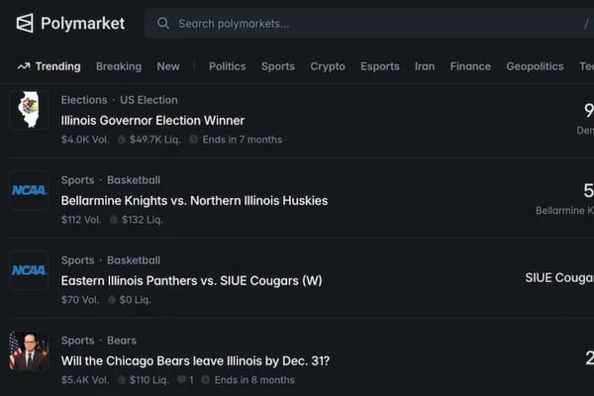Click the Trending arrow icon
594x396 pixels.
(x=24, y=66)
